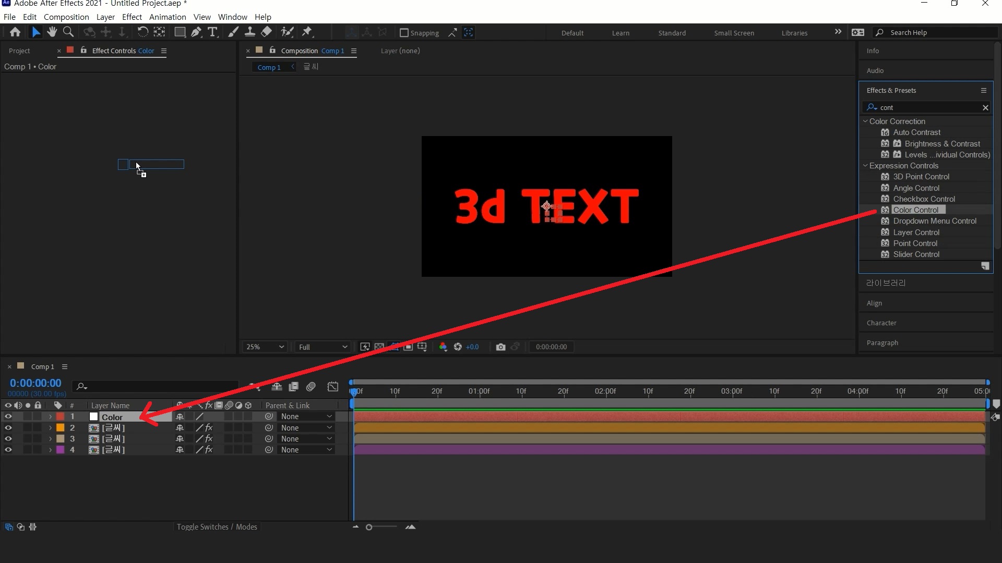The width and height of the screenshot is (1002, 563).
Task: Toggle visibility of layer 3
Action: click(8, 439)
